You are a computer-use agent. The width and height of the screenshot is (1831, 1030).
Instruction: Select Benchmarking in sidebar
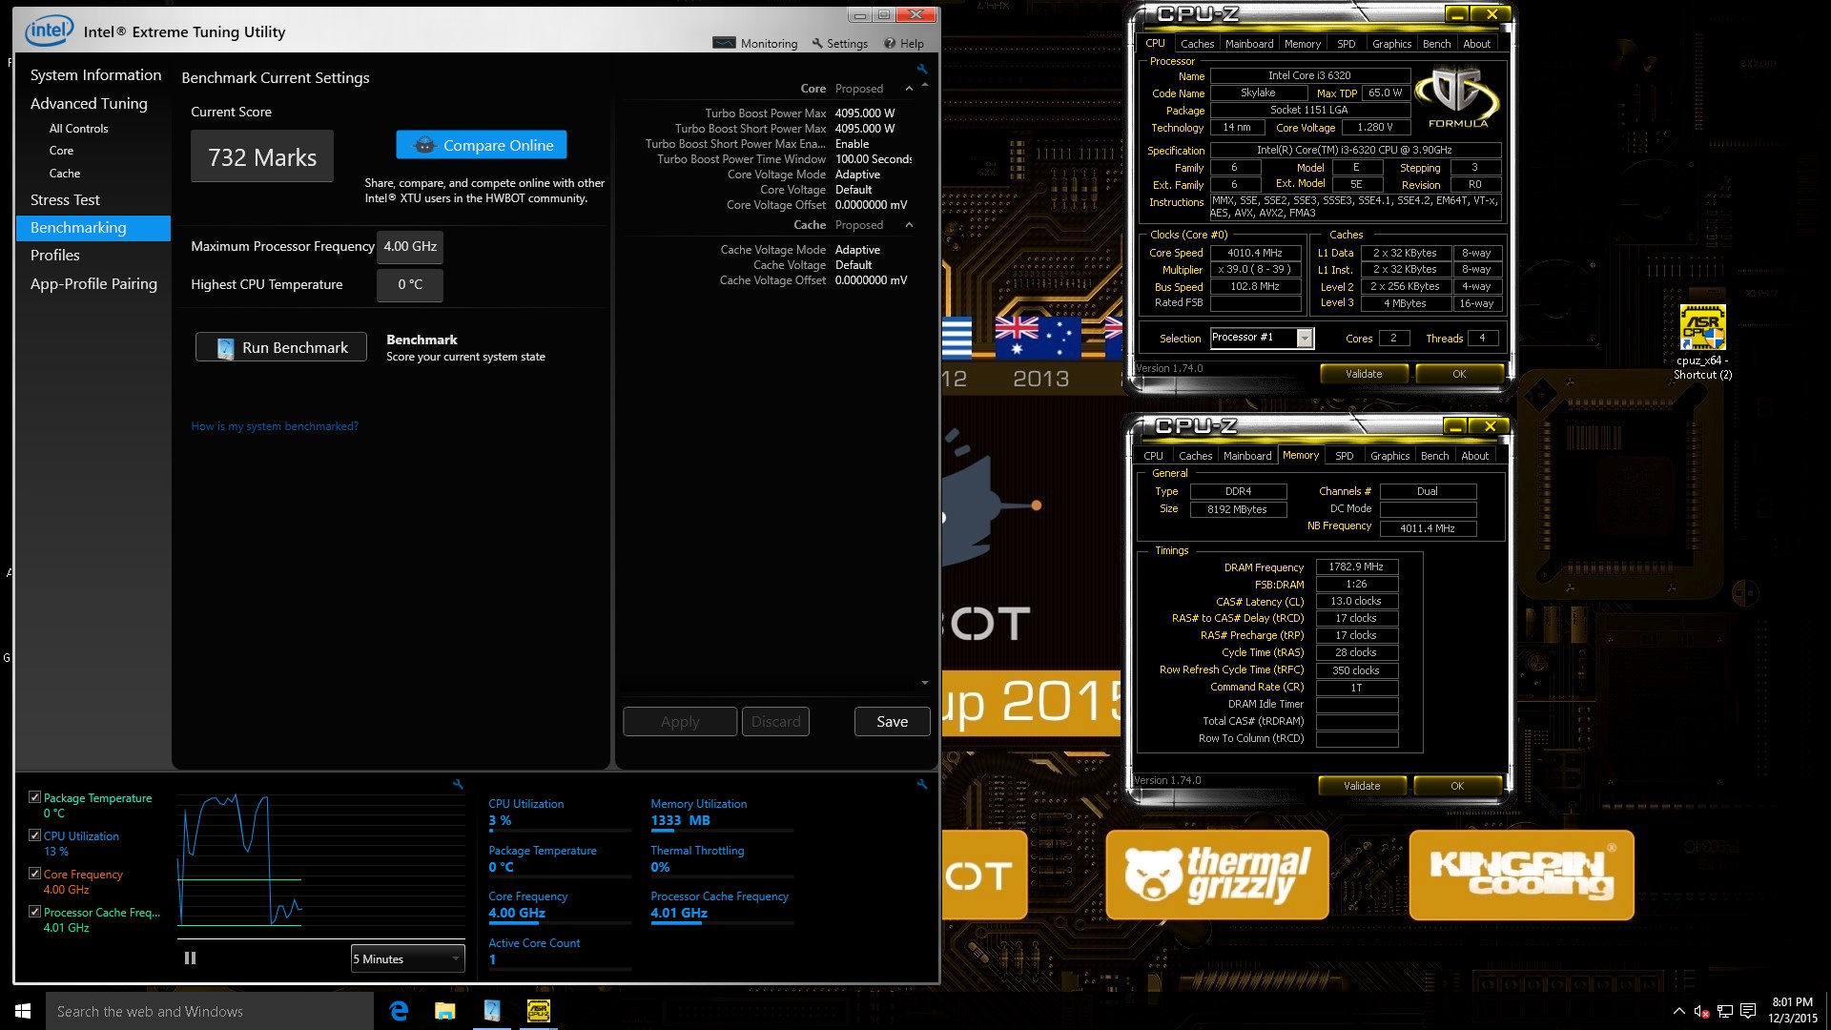point(93,228)
